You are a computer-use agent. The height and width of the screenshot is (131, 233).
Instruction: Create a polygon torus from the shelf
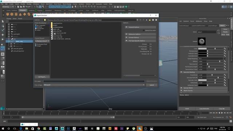29,14
